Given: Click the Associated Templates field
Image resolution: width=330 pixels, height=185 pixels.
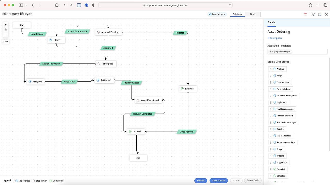Looking at the screenshot, I should [x=298, y=52].
